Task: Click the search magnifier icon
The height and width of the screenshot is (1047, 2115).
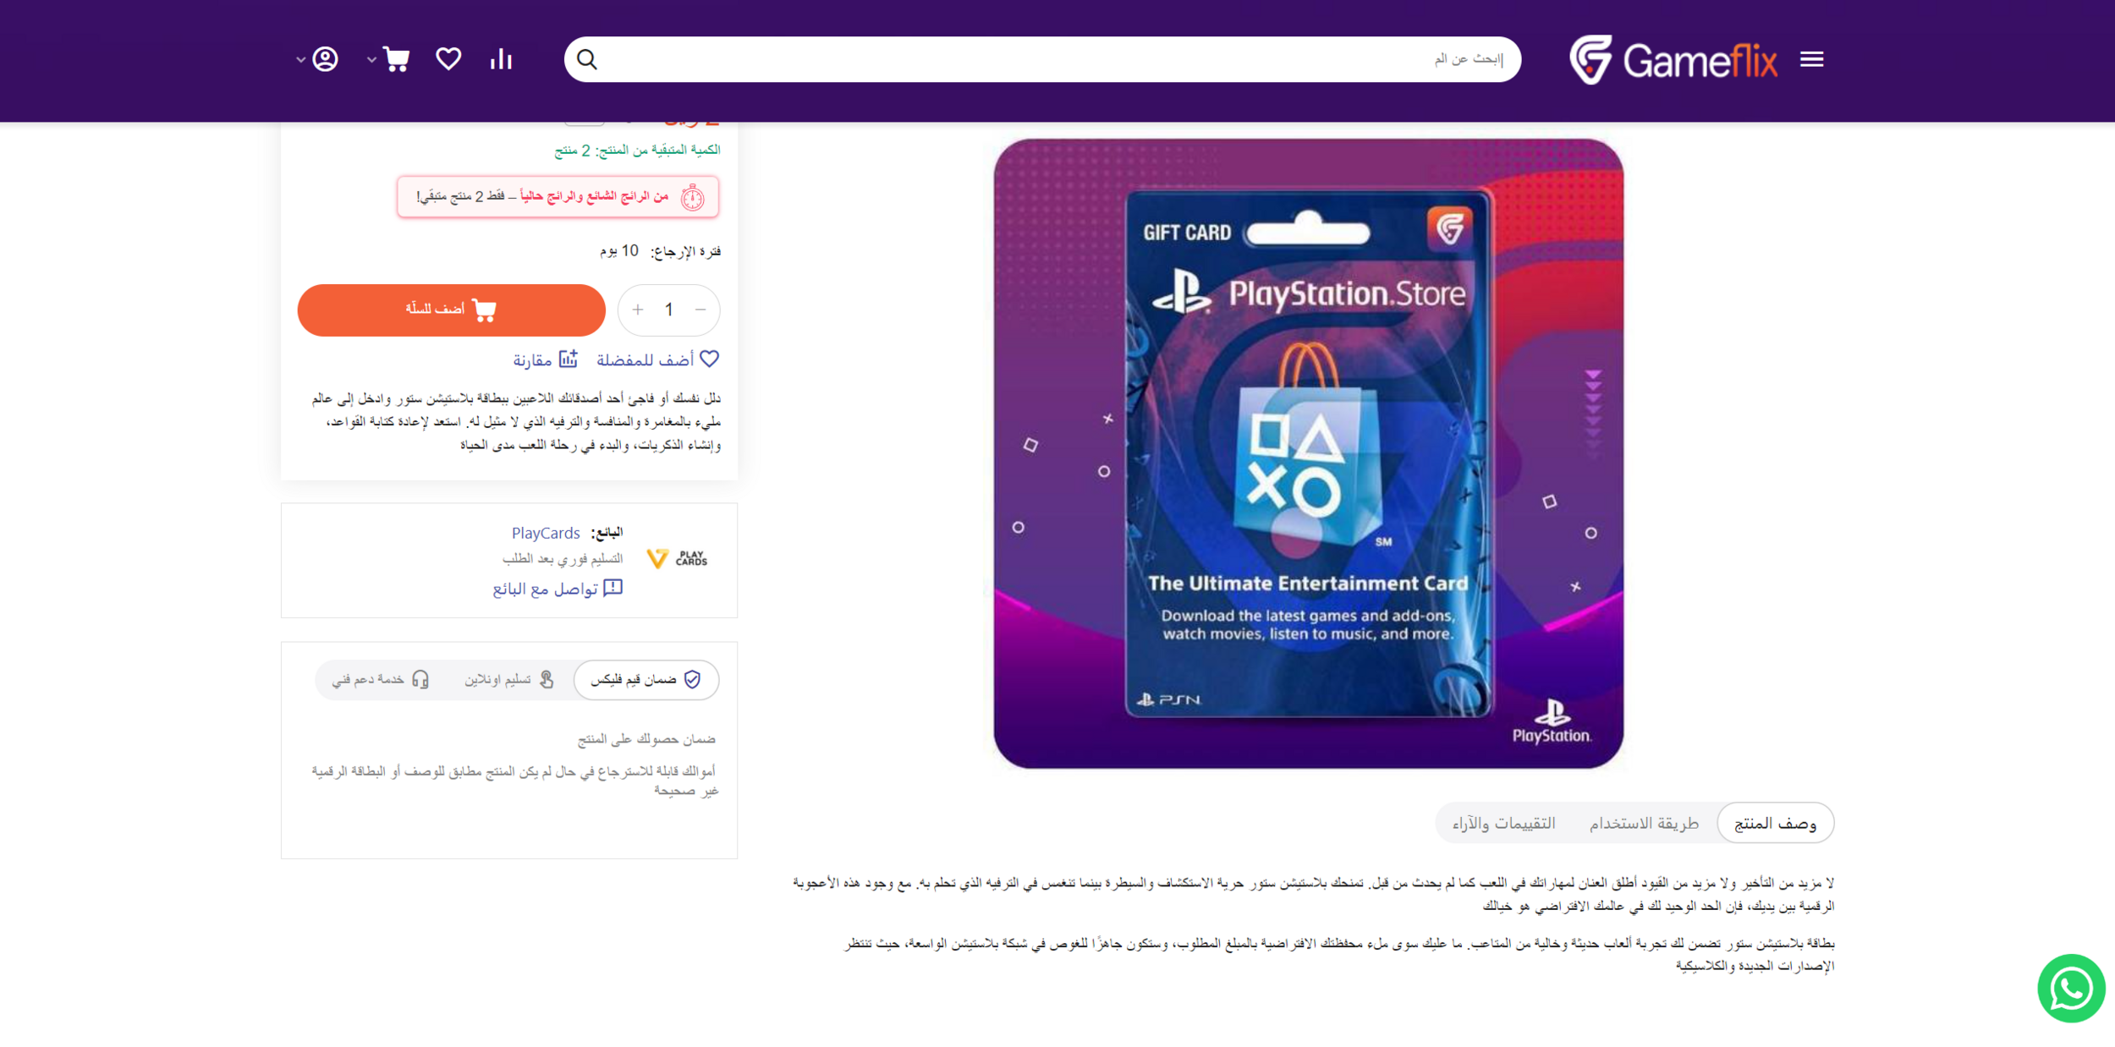Action: click(x=587, y=59)
